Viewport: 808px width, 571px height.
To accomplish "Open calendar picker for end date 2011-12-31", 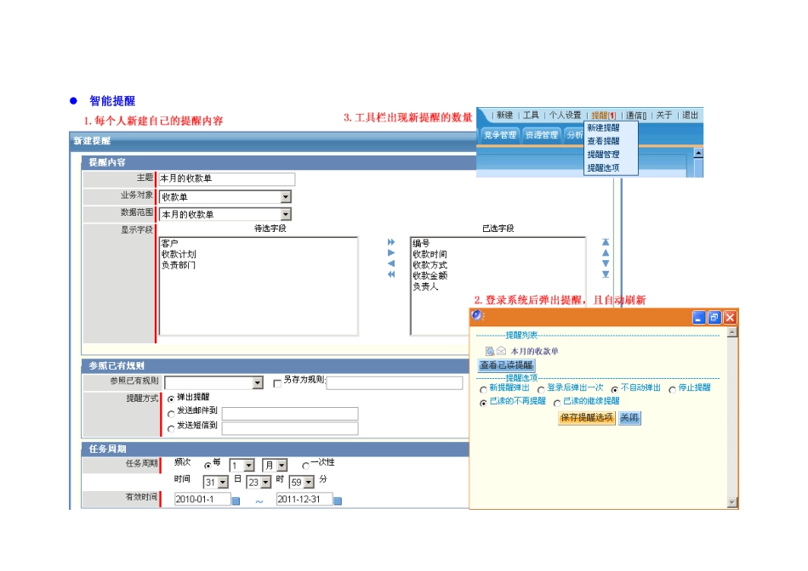I will click(338, 501).
